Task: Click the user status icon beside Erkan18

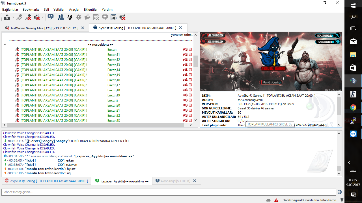Action: point(17,90)
